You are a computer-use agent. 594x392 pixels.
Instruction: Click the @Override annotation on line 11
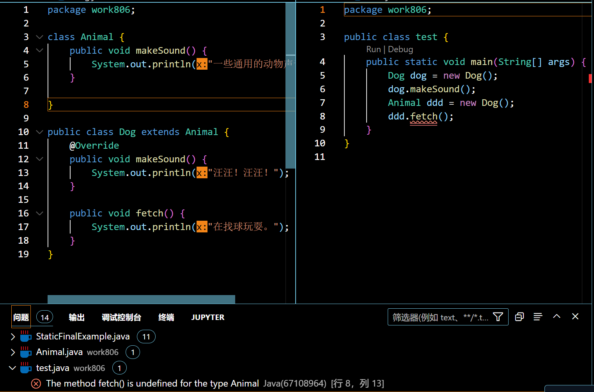[x=94, y=146]
